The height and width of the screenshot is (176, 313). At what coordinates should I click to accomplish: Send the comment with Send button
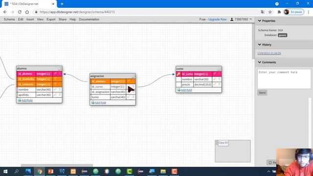click(262, 92)
